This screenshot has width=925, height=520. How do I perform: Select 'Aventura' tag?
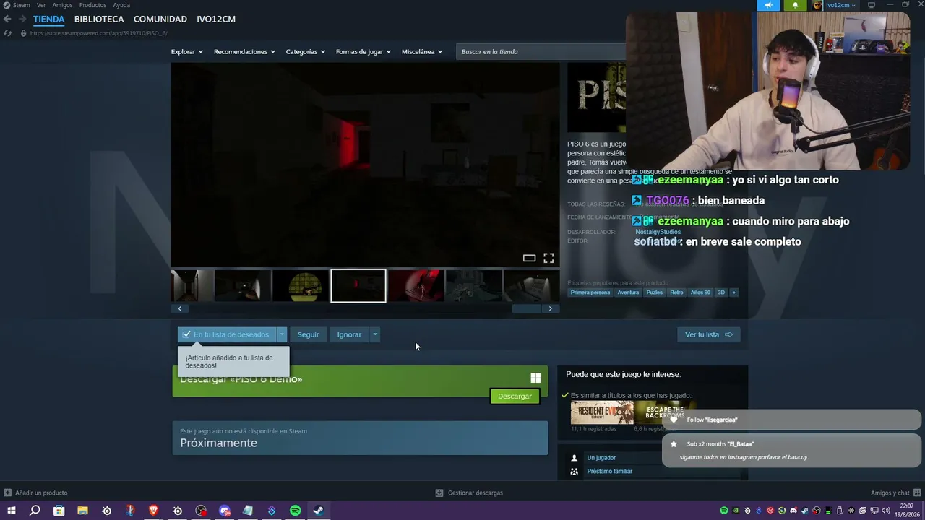click(x=628, y=292)
